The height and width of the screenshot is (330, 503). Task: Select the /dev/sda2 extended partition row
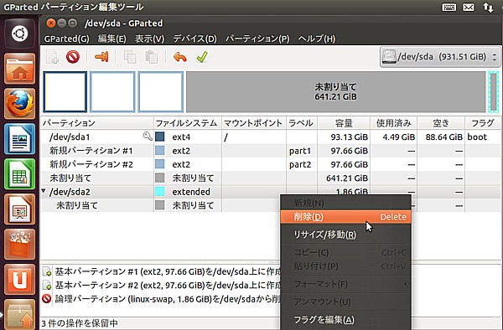pyautogui.click(x=271, y=192)
